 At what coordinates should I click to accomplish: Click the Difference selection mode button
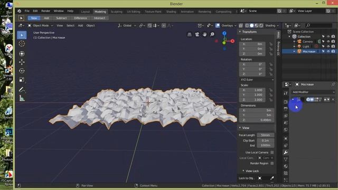tap(80, 18)
